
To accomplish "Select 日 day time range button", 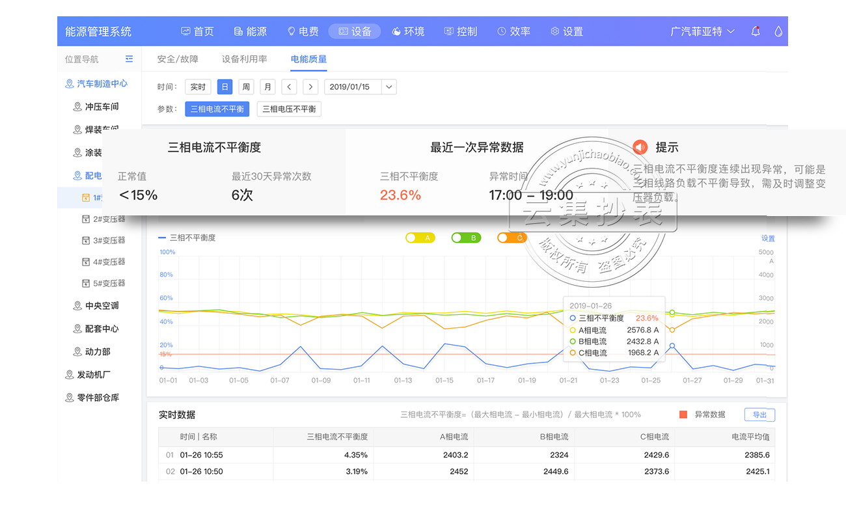I will point(225,87).
